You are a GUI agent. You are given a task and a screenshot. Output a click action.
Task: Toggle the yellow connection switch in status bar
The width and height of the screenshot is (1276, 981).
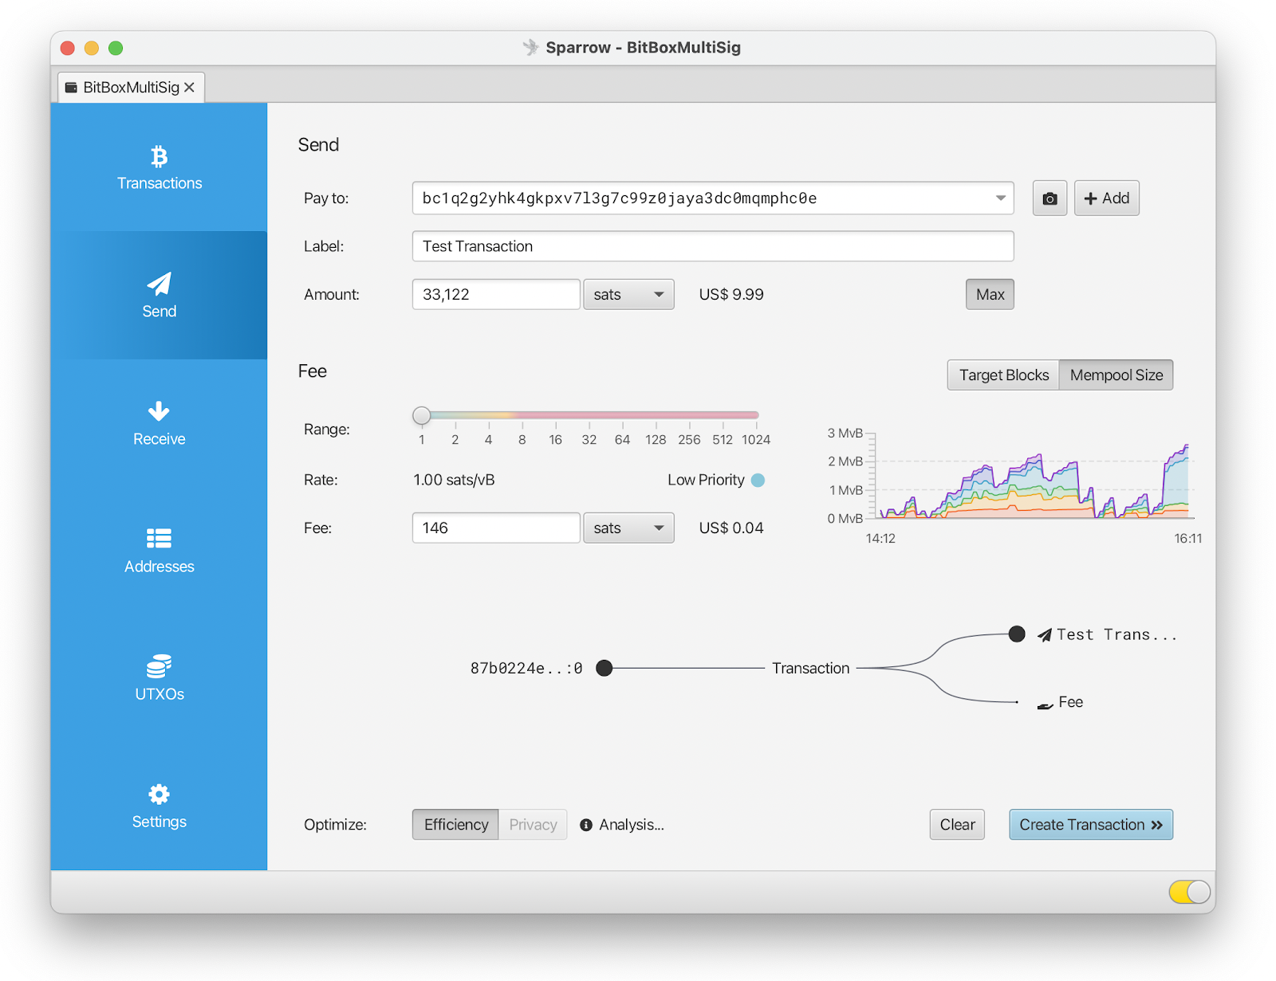1190,892
